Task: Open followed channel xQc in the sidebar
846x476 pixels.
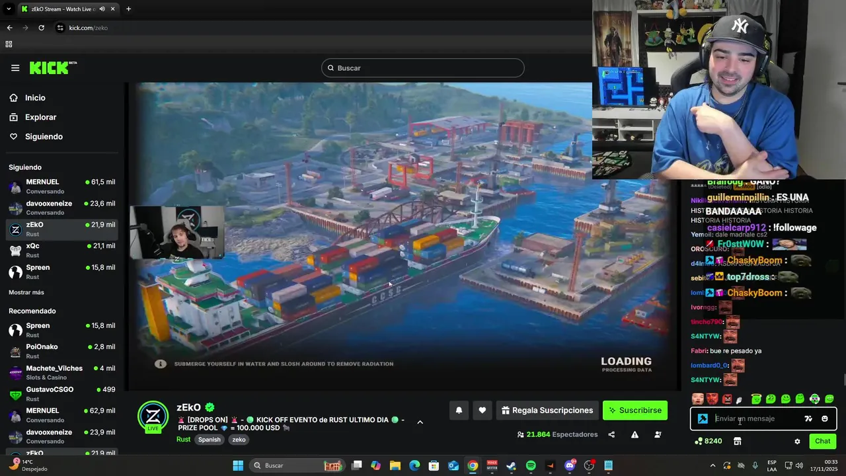Action: (x=62, y=250)
